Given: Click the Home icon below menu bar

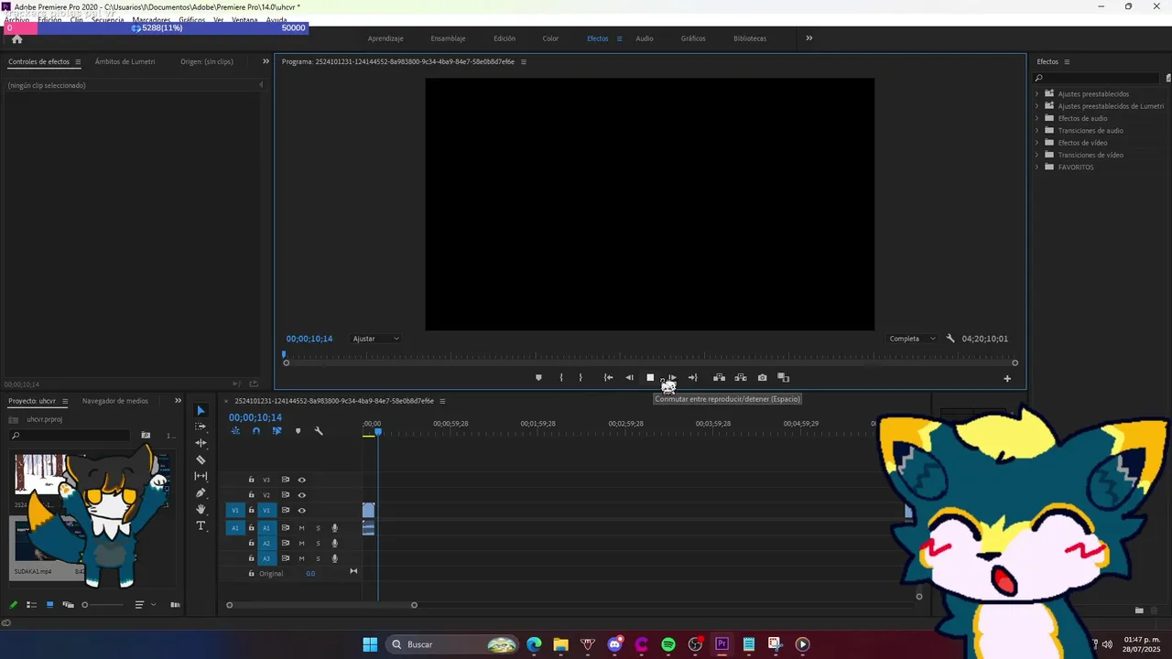Looking at the screenshot, I should tap(16, 38).
